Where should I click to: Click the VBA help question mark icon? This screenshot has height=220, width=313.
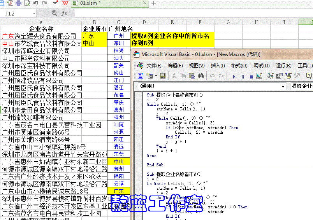point(309,76)
